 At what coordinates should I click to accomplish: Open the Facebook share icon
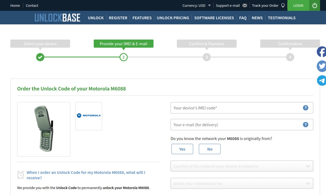click(x=321, y=52)
